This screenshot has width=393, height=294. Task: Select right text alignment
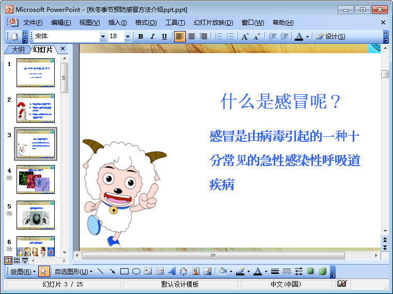tap(203, 37)
